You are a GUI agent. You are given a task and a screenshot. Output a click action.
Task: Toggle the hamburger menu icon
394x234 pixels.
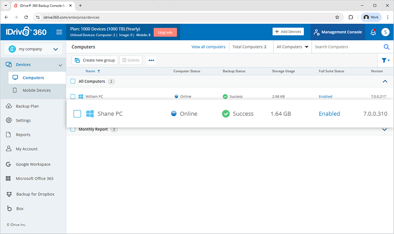59,32
